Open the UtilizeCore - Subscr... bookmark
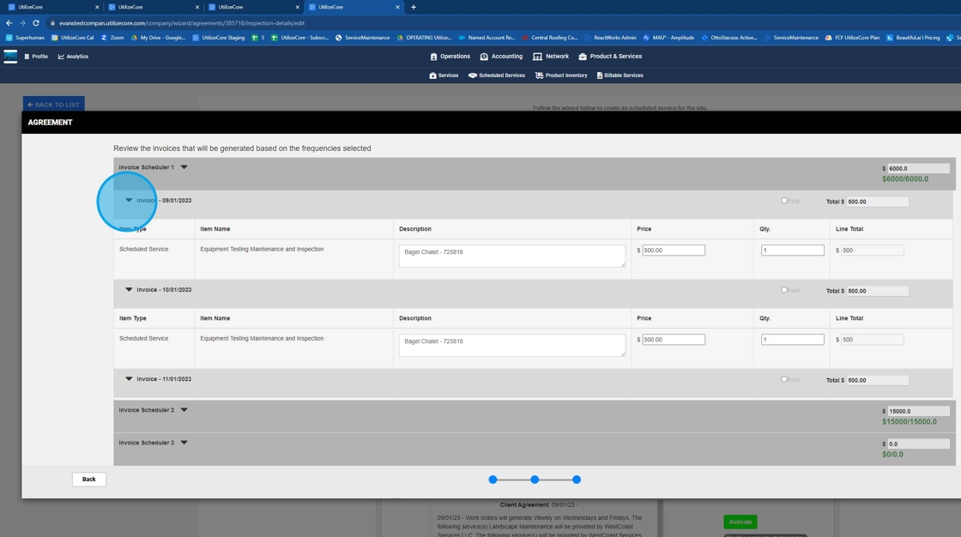 tap(299, 38)
